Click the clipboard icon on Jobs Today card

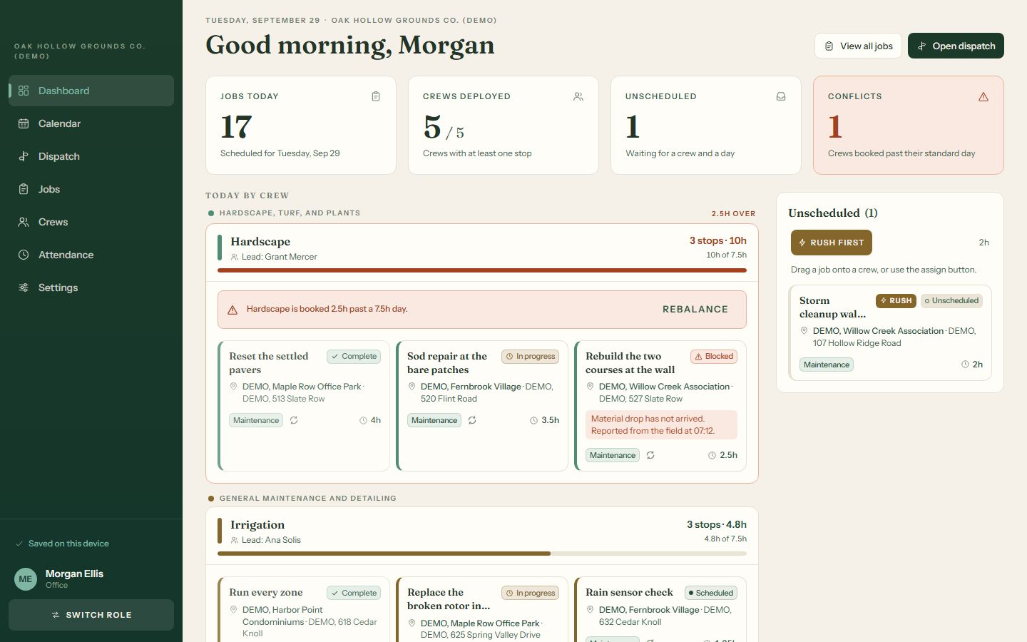pos(376,96)
